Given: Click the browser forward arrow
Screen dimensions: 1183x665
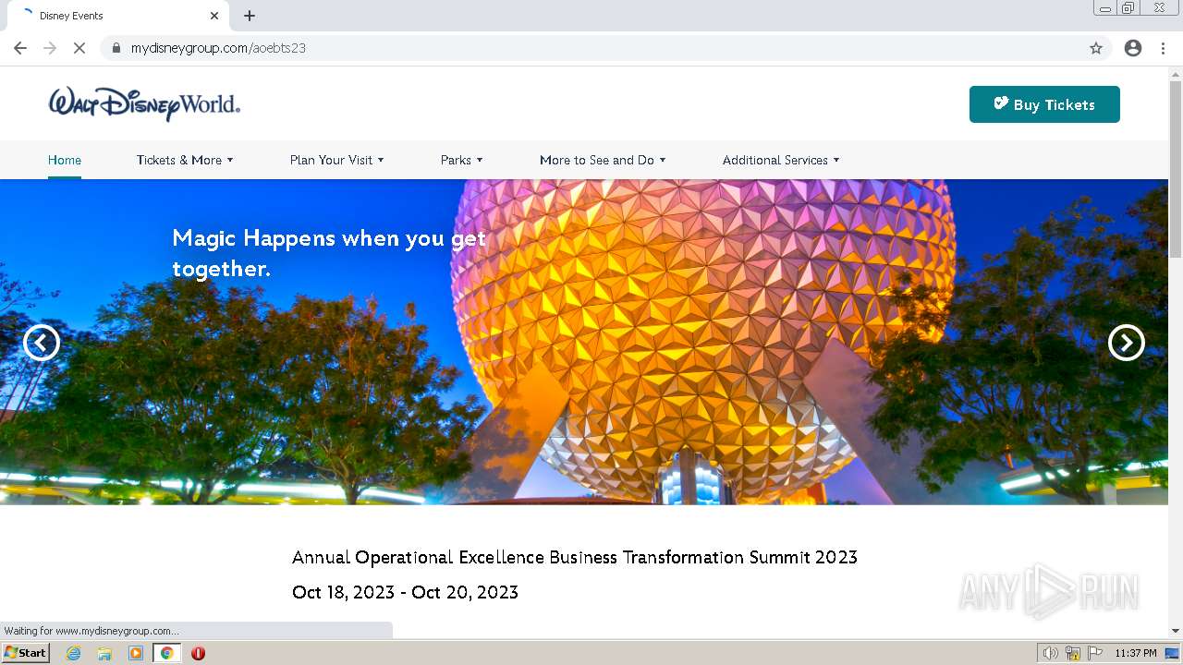Looking at the screenshot, I should pos(50,48).
